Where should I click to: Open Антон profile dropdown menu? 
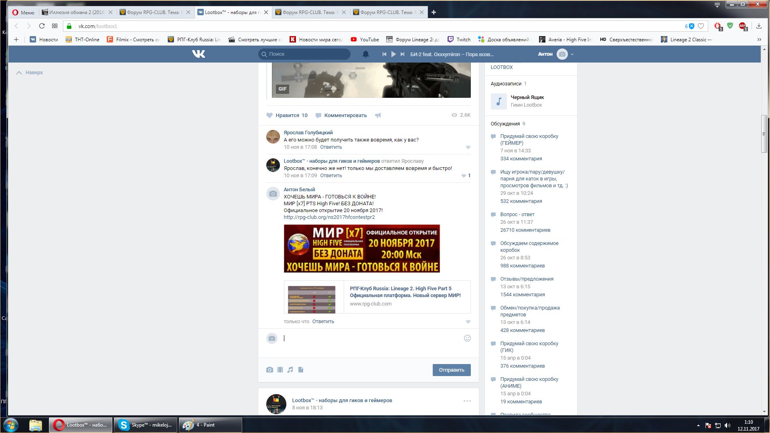[x=572, y=54]
